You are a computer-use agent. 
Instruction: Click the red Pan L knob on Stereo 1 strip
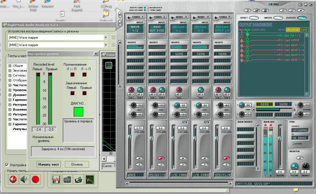tap(131, 89)
